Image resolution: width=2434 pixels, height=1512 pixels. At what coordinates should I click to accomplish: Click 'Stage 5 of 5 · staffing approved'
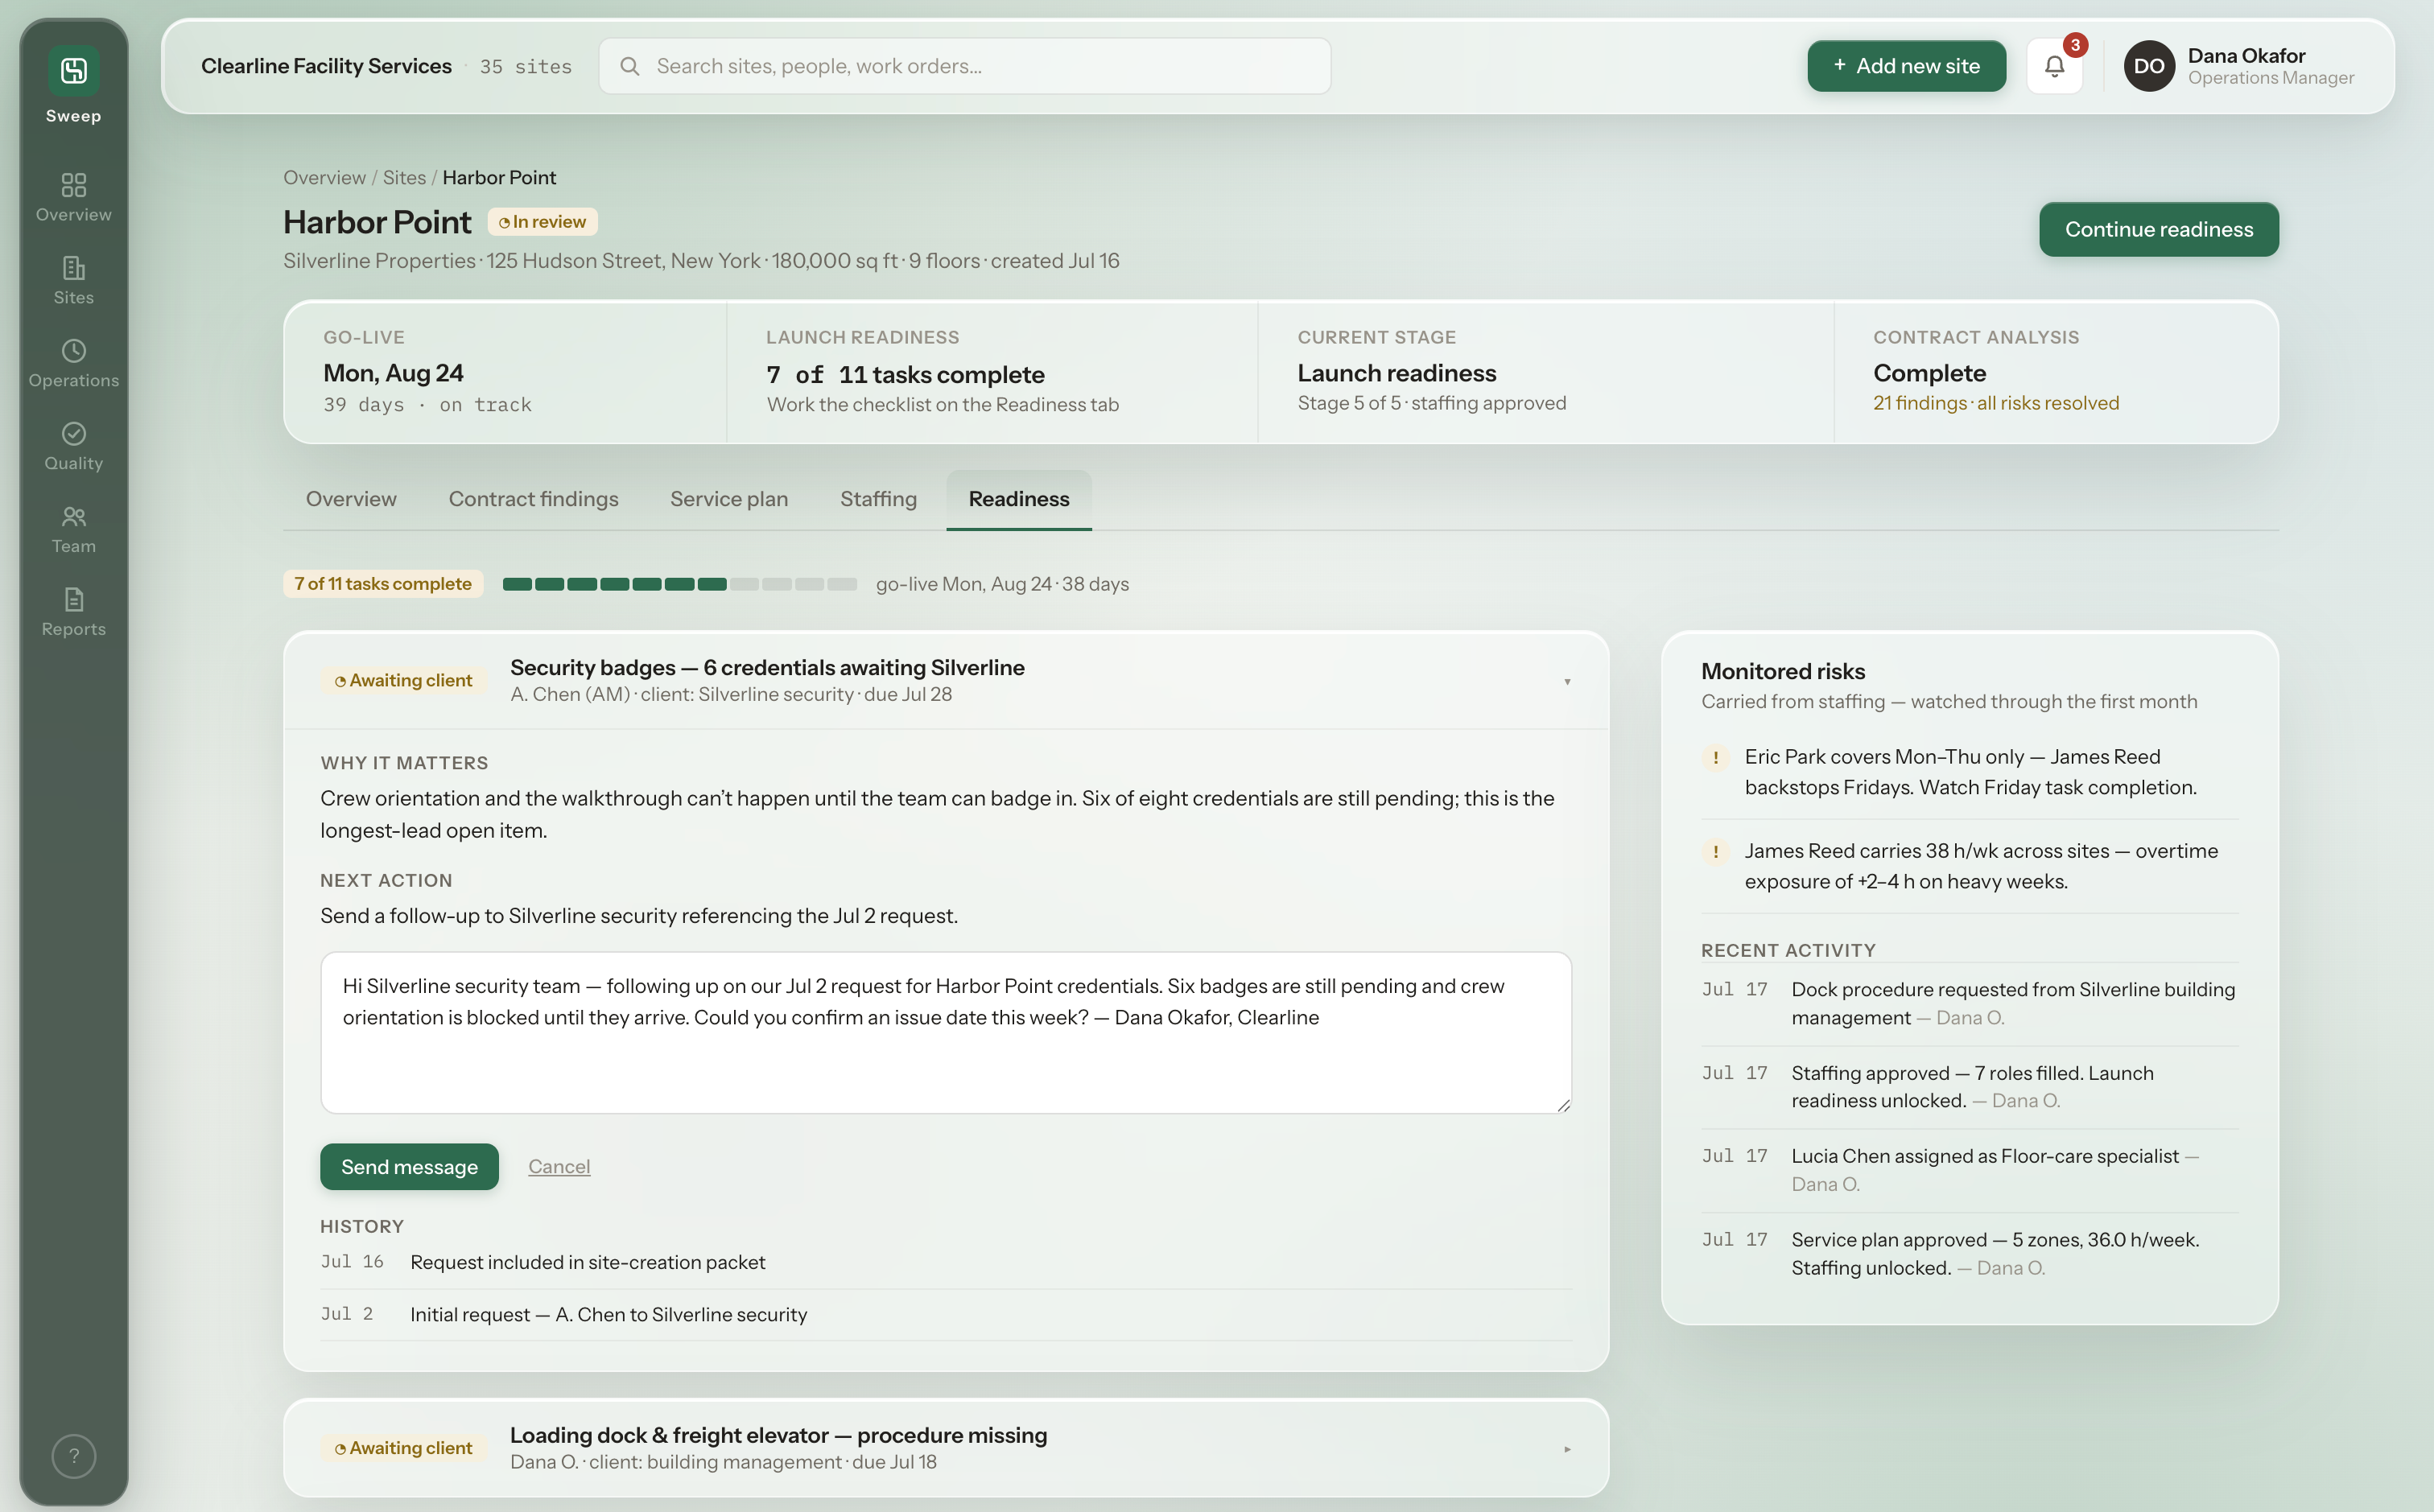[x=1432, y=403]
